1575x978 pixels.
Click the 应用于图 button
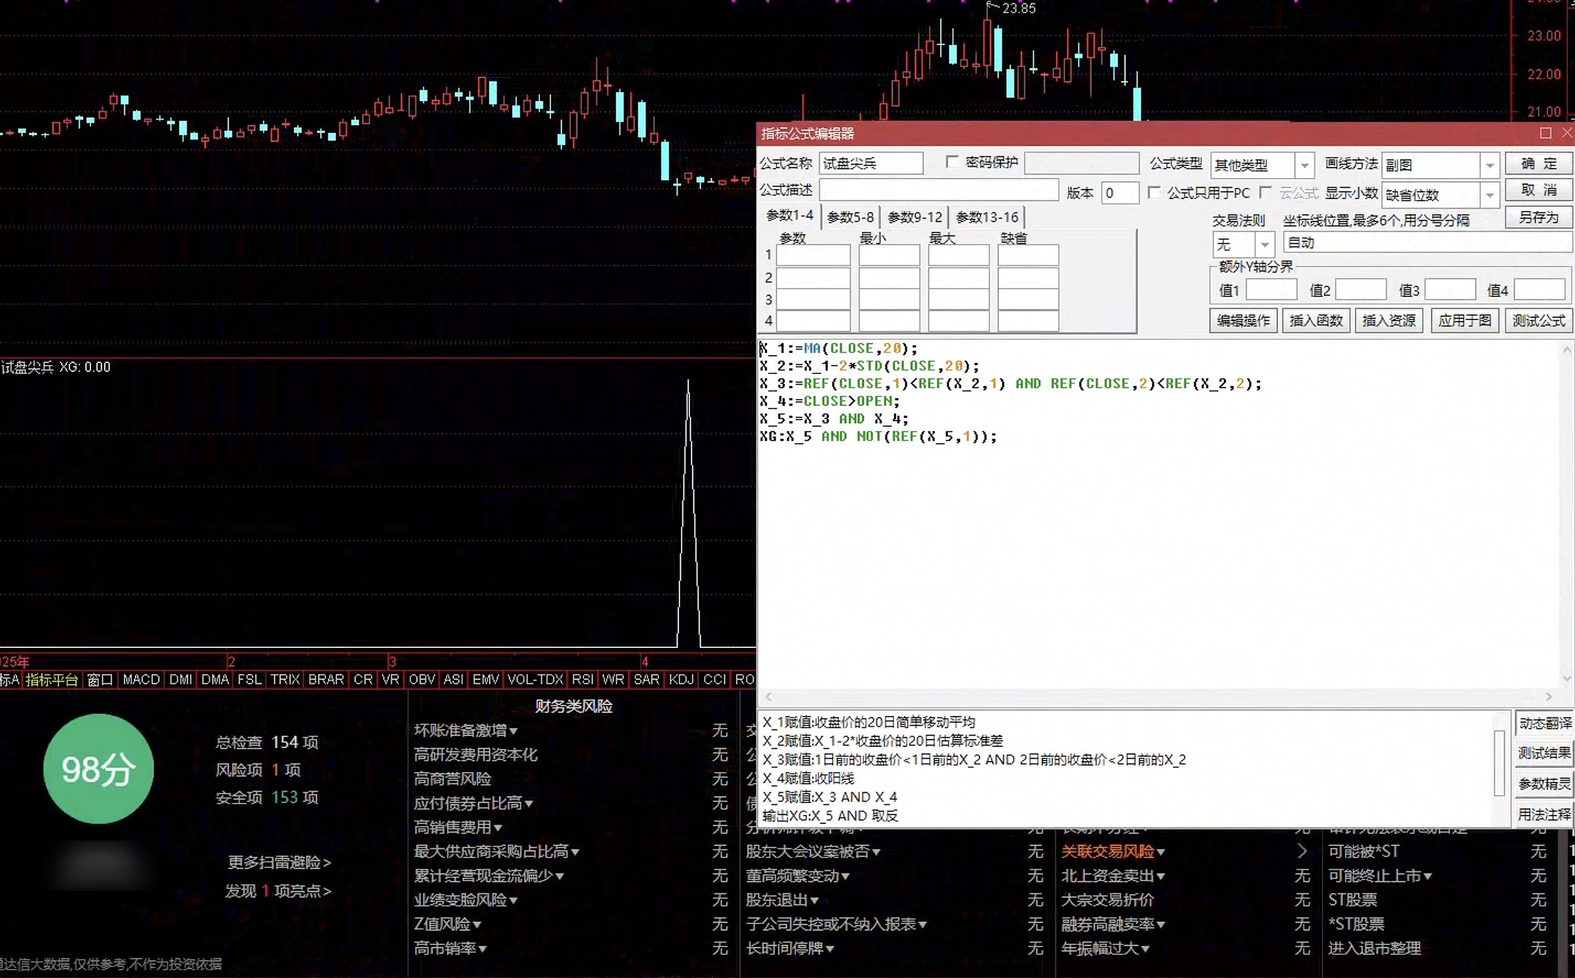pos(1465,320)
